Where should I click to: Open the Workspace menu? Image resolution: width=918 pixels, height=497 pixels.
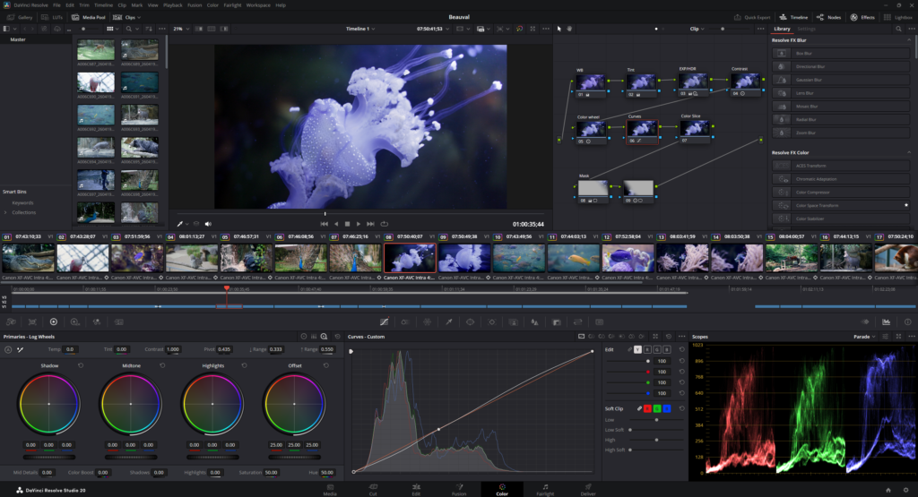pos(258,5)
